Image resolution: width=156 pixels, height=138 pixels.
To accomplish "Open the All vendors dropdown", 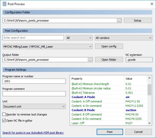I will [x=124, y=38].
